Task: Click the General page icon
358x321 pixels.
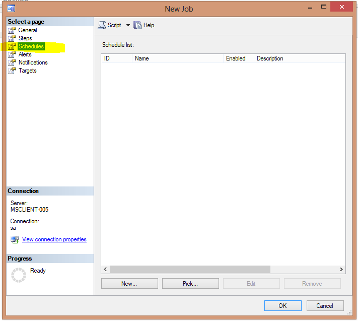Action: click(x=13, y=30)
